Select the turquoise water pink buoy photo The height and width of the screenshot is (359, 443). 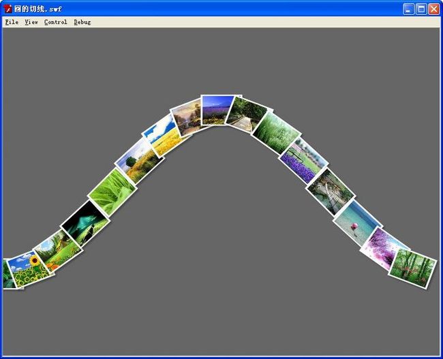pos(357,223)
